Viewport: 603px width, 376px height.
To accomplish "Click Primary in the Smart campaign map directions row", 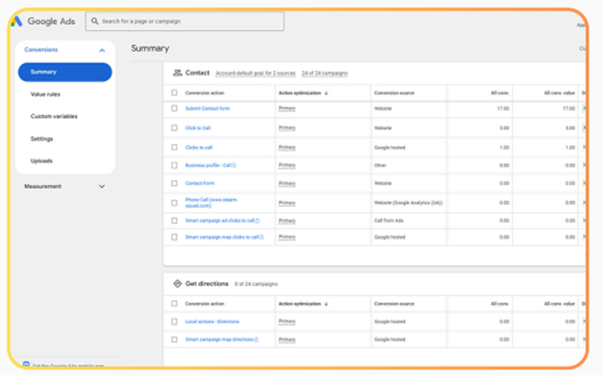I will 287,340.
